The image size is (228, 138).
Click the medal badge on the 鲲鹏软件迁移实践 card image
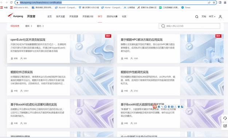[79, 79]
